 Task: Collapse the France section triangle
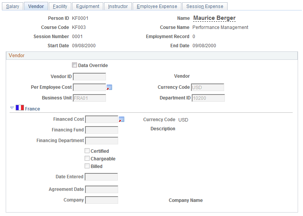(12, 108)
